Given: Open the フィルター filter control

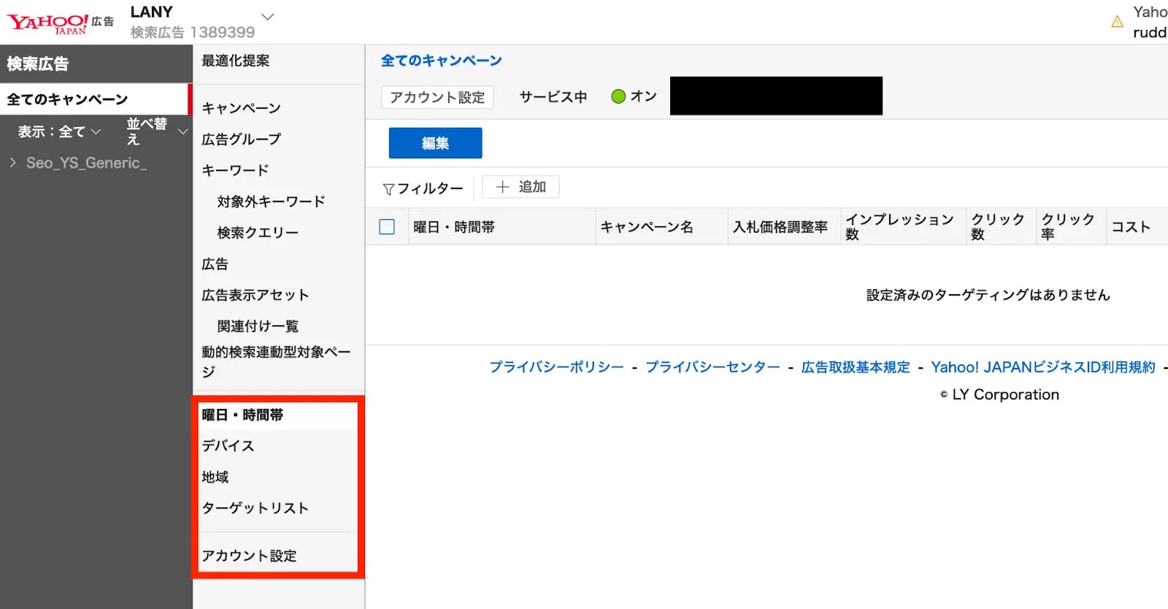Looking at the screenshot, I should (423, 188).
